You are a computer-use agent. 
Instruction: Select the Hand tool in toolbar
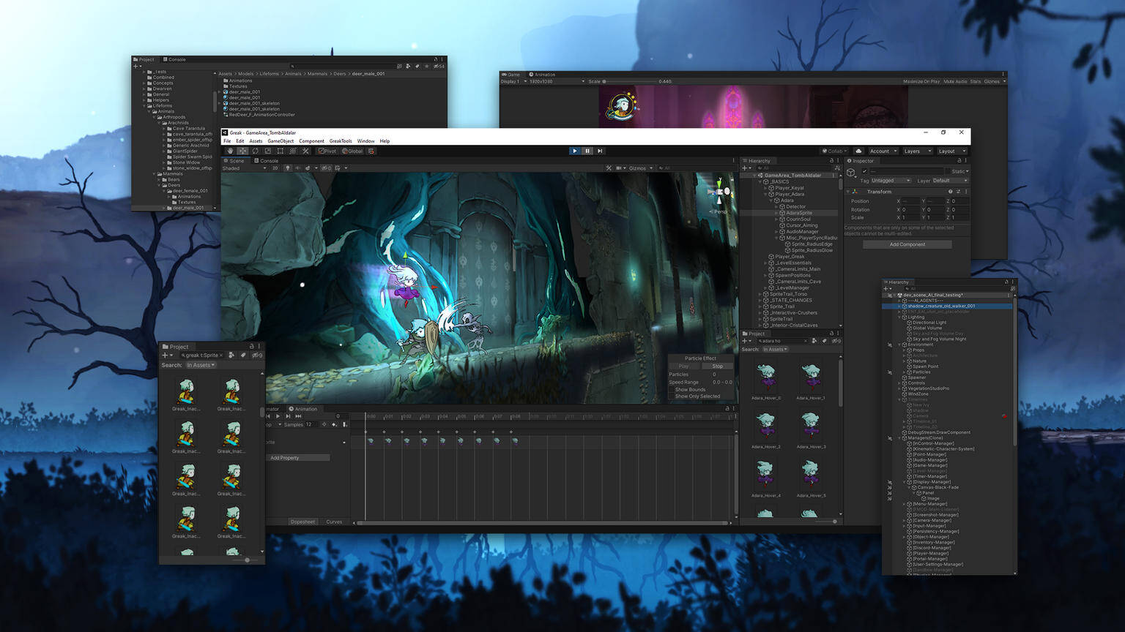[x=230, y=151]
